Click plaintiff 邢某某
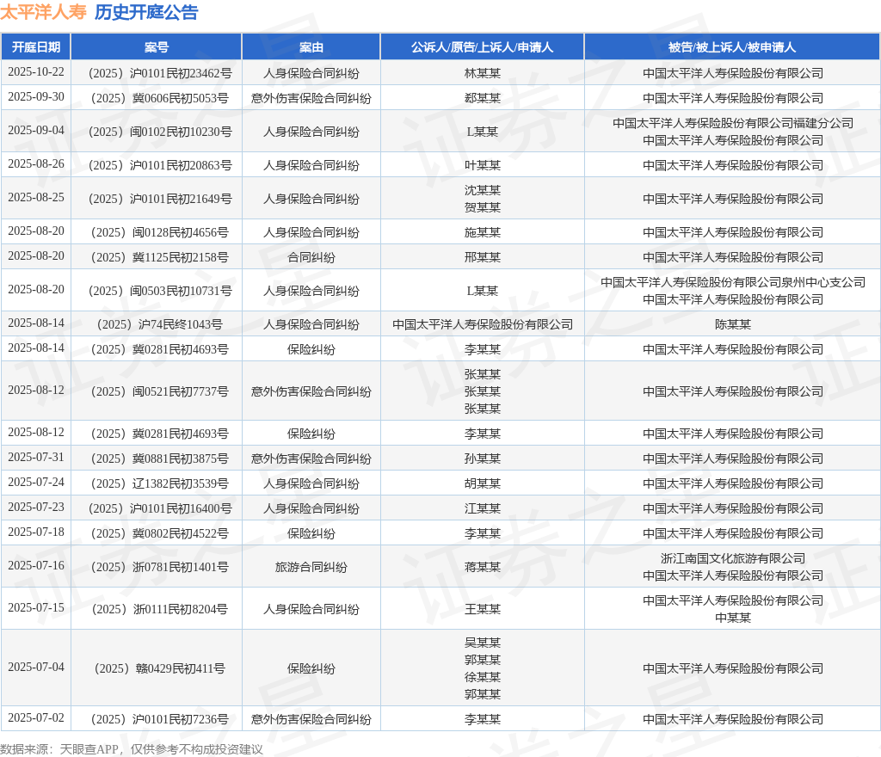Image resolution: width=881 pixels, height=757 pixels. tap(483, 258)
